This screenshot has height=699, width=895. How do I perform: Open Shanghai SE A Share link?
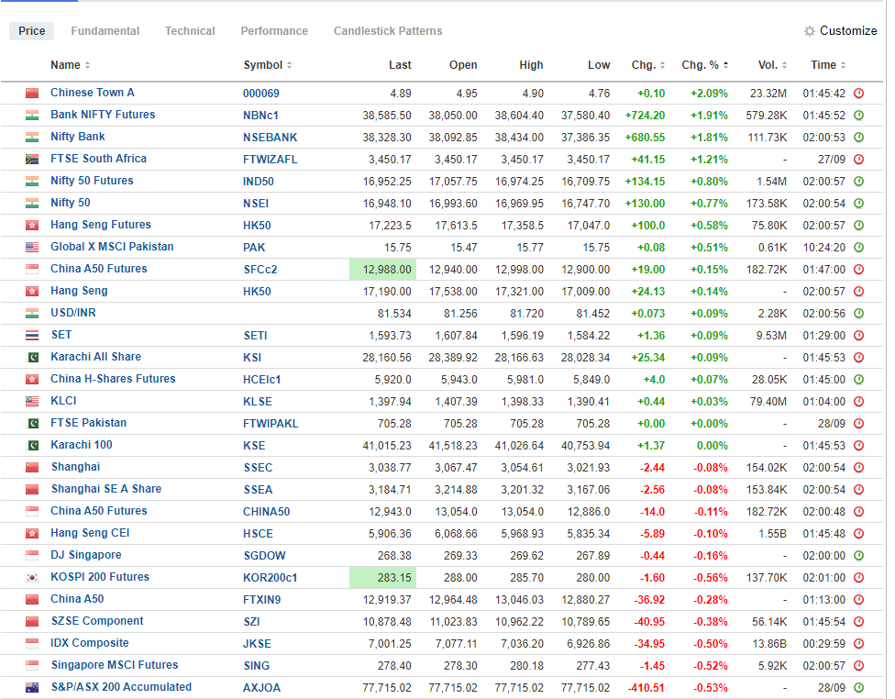coord(106,489)
